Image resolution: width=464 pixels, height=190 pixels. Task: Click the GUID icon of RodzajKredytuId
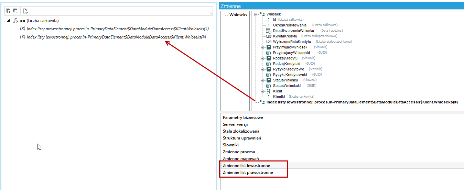(269, 64)
